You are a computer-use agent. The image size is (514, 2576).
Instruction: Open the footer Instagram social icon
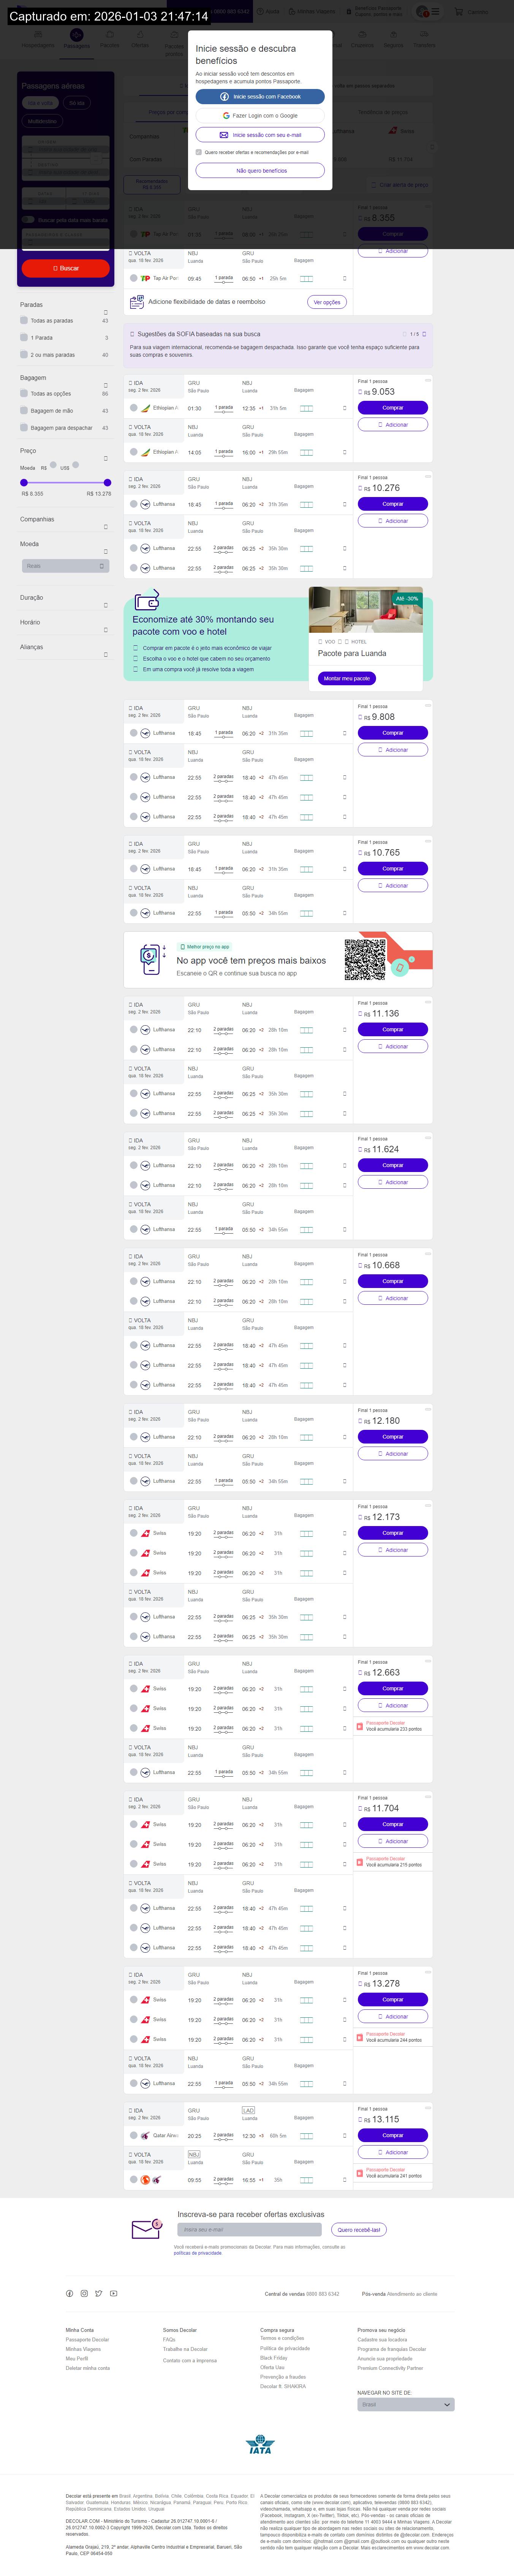pos(84,2294)
